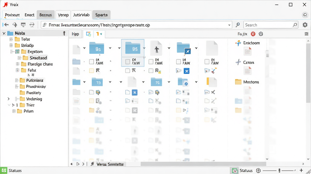Click the globe icon in the status bar
311x174 pixels.
(258, 170)
